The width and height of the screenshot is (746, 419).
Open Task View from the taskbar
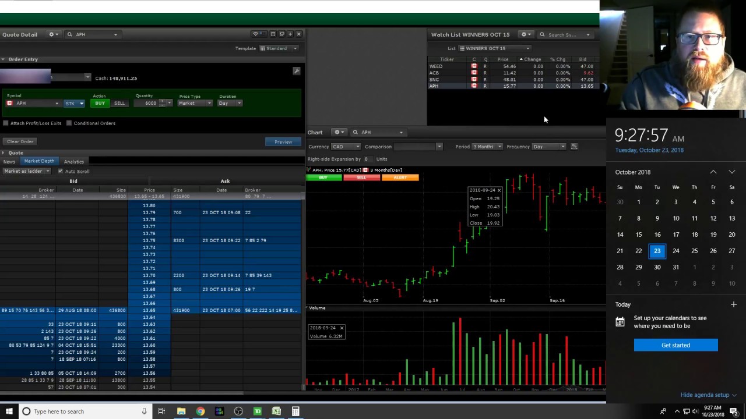(161, 411)
